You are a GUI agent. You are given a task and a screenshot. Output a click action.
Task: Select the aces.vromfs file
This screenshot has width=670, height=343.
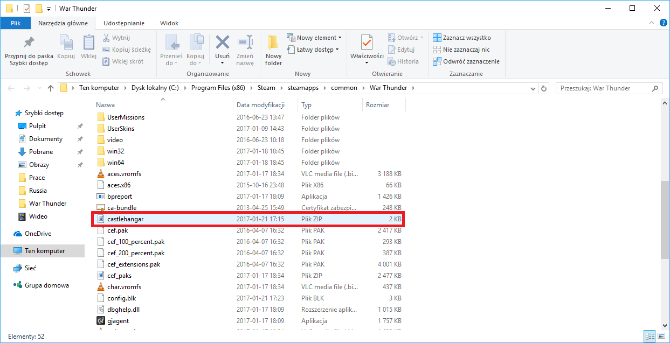248,173
